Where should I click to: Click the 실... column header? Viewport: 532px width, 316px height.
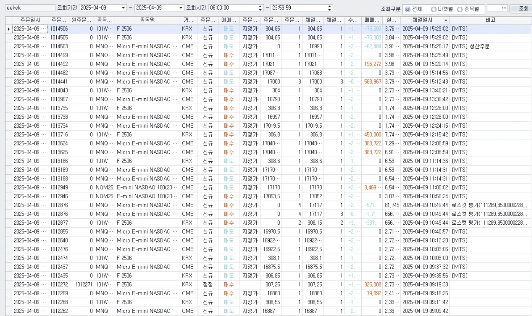pyautogui.click(x=391, y=20)
